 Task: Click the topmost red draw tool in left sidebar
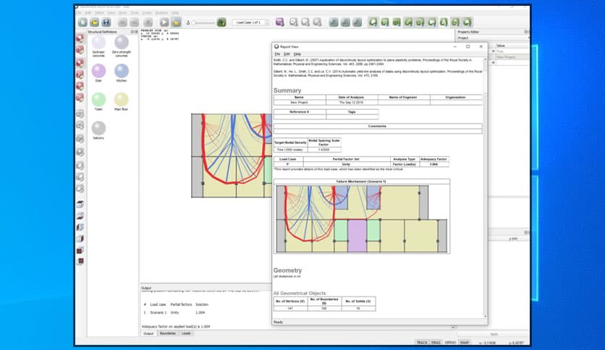(80, 38)
